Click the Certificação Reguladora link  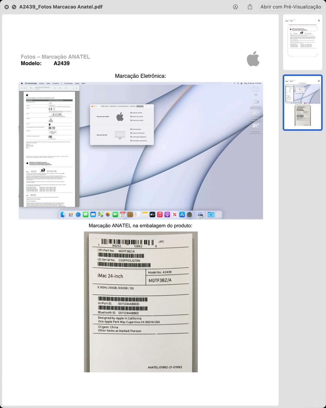coord(139,137)
